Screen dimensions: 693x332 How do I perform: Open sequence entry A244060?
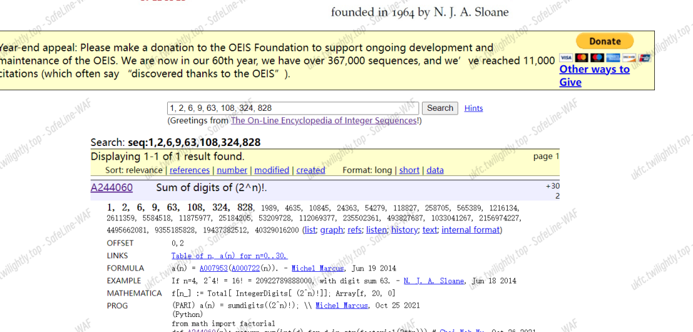pyautogui.click(x=111, y=188)
